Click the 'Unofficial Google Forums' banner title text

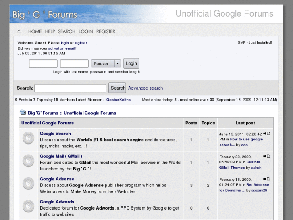pos(224,13)
